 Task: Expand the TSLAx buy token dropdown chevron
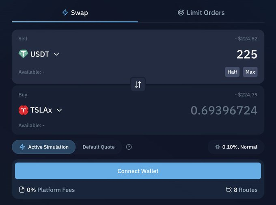[59, 110]
